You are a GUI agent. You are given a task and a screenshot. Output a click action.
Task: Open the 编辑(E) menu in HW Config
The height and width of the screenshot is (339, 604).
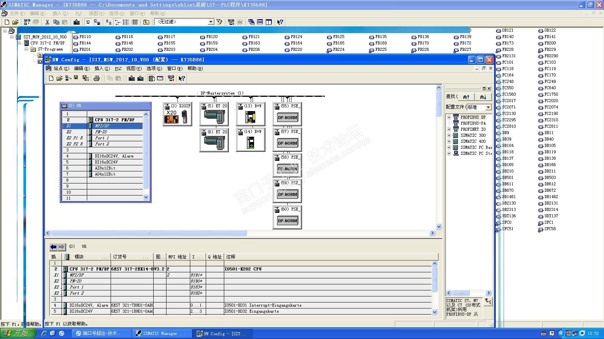(x=82, y=69)
